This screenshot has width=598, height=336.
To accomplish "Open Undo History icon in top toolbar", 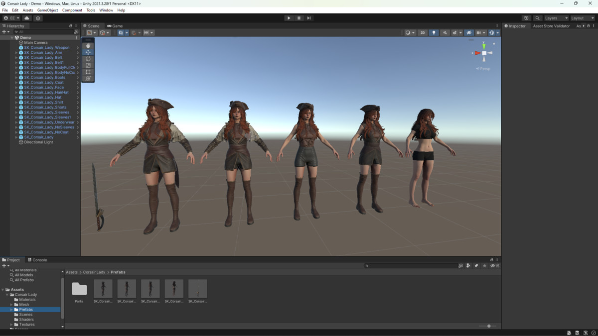I will (526, 18).
